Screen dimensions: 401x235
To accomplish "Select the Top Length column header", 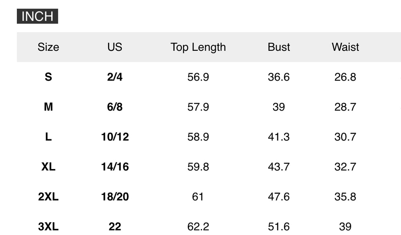I will pos(198,47).
